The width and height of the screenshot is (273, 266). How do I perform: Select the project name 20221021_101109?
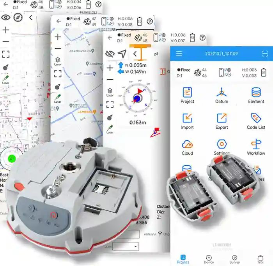[x=221, y=54]
